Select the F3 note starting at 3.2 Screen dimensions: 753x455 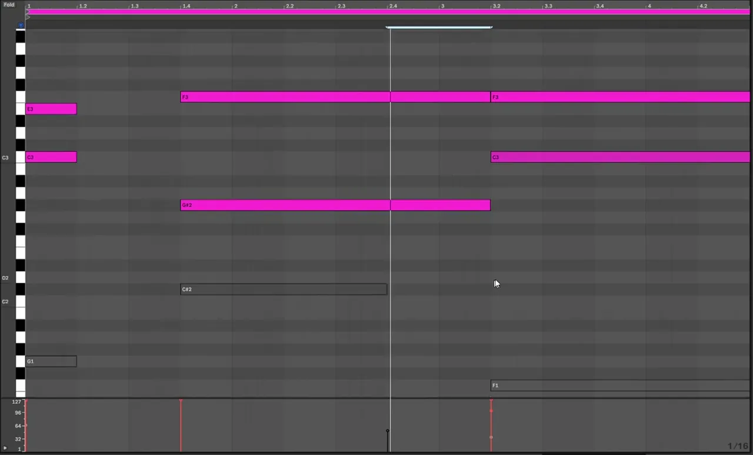click(621, 97)
